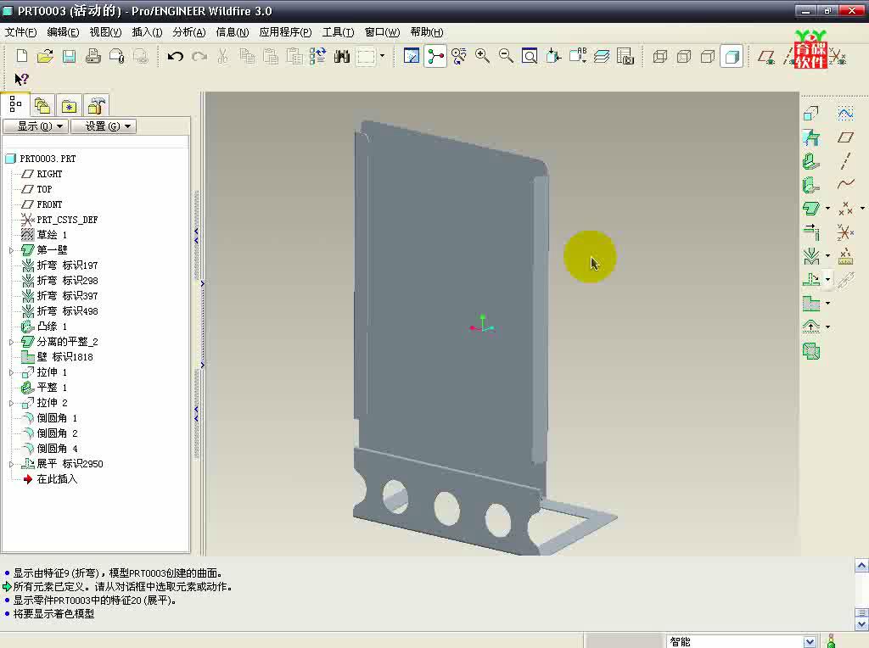Open the 分析(A) menu

(189, 32)
